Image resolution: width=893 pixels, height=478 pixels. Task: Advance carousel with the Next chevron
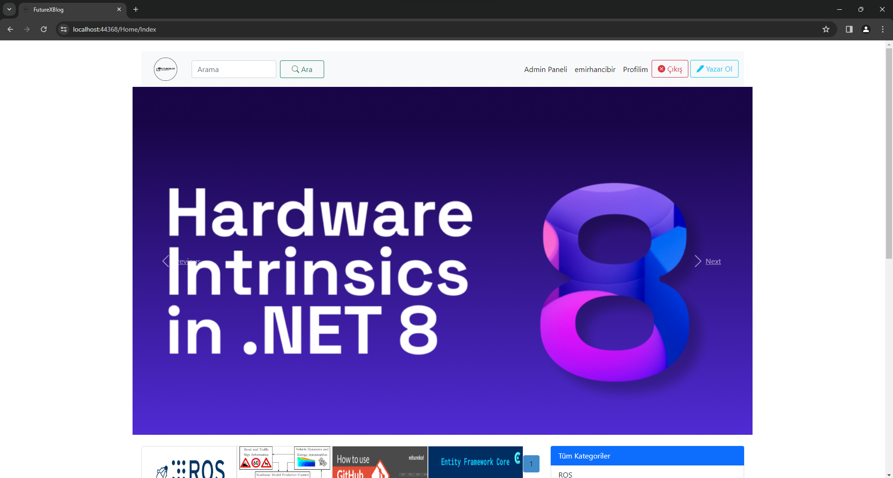pyautogui.click(x=698, y=261)
